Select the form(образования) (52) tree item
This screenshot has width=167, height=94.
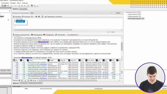(136, 19)
